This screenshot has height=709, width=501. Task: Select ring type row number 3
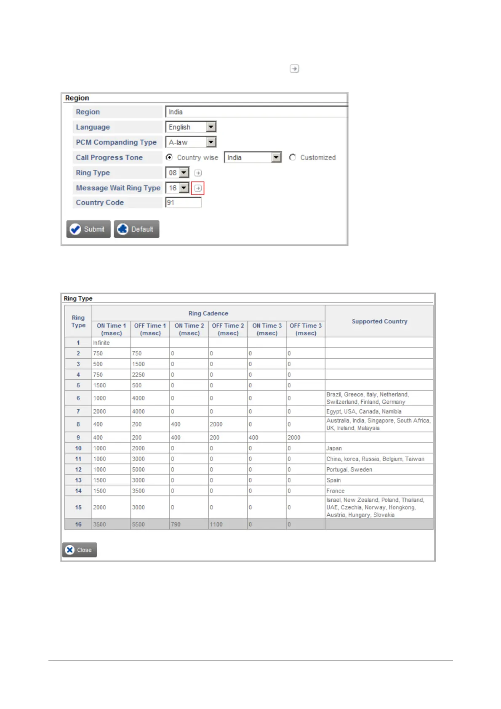pos(78,364)
